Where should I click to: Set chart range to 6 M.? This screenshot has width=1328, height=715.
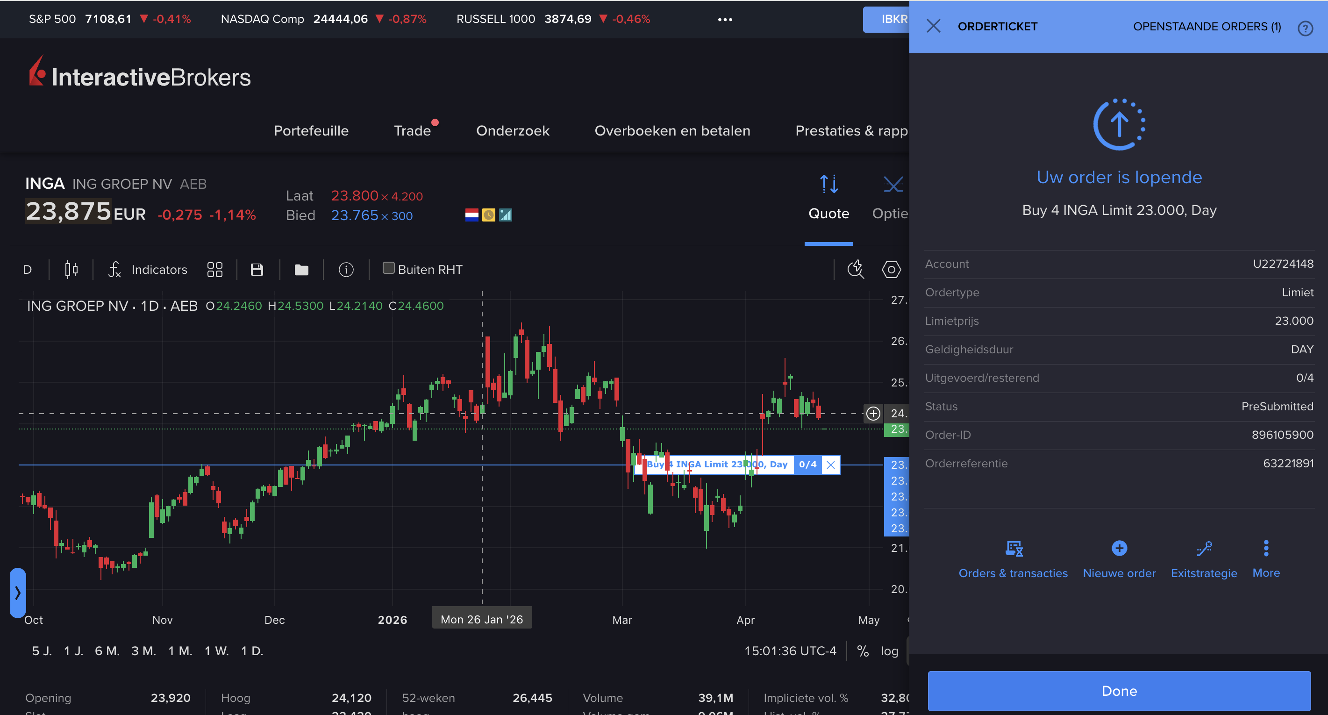(x=107, y=651)
